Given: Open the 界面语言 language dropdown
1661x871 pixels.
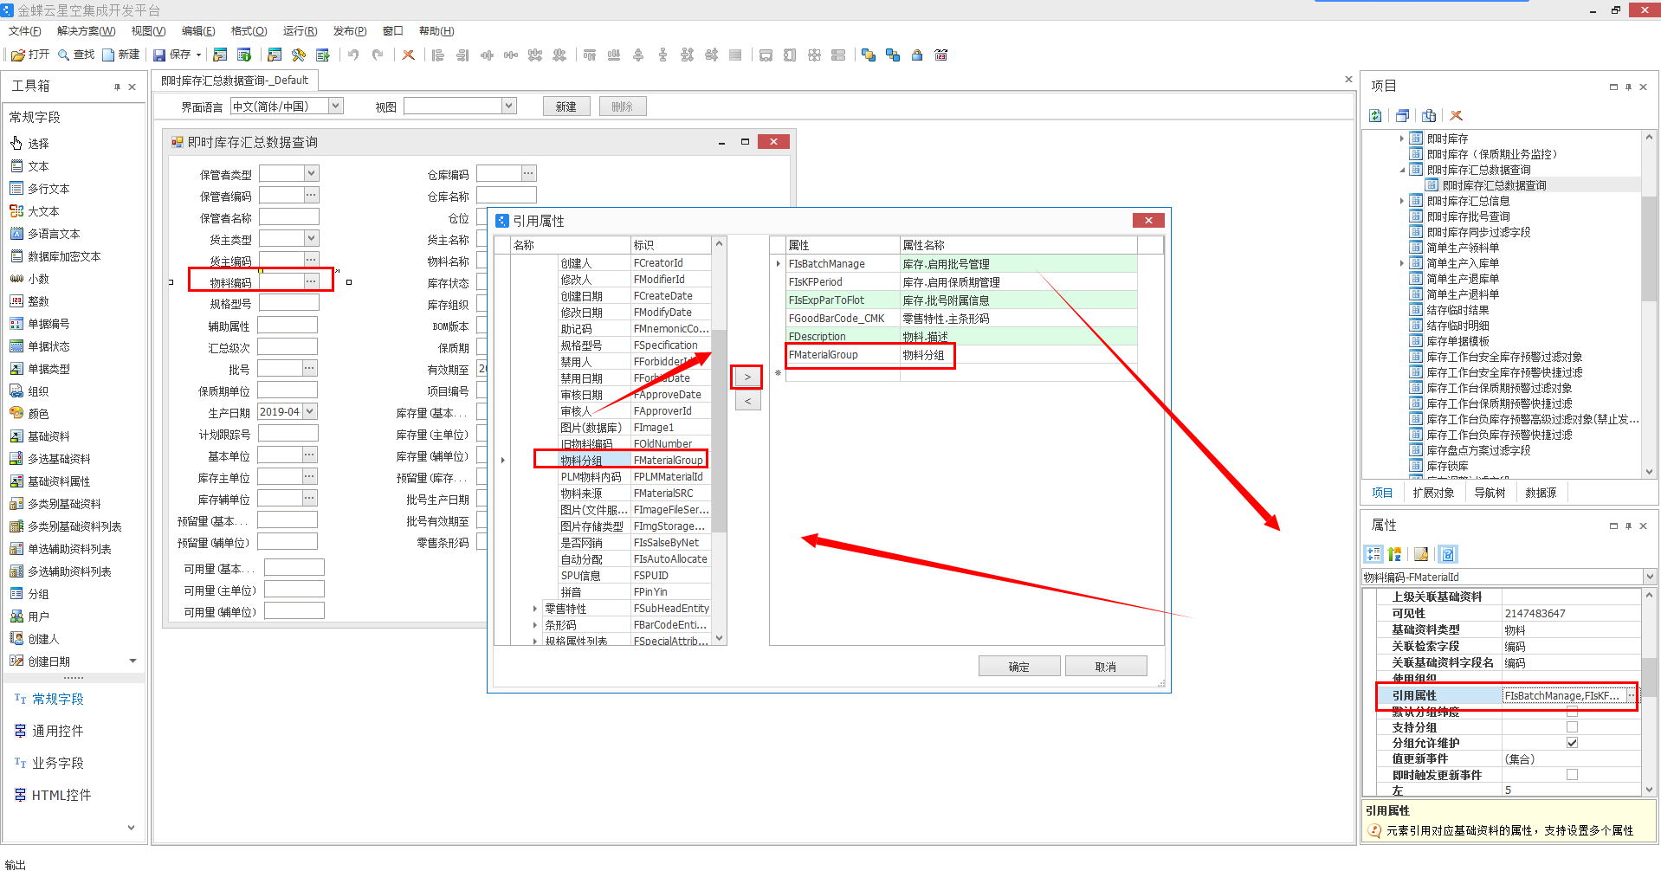Looking at the screenshot, I should click(x=336, y=106).
